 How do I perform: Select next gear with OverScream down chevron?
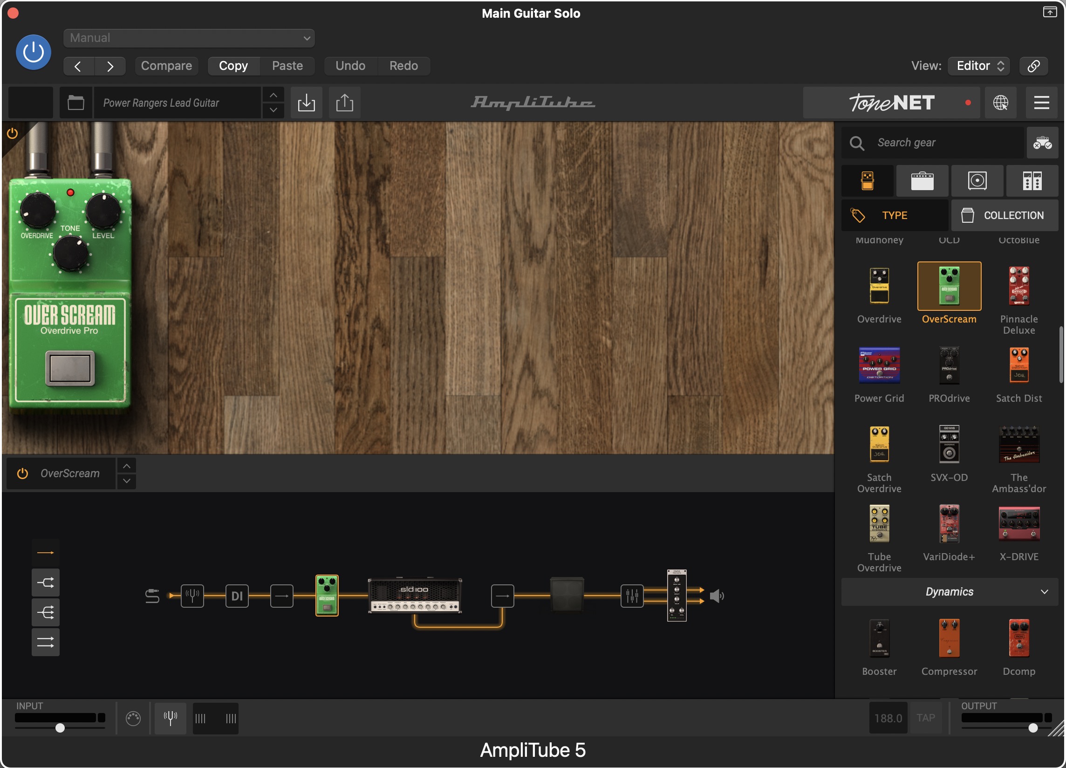tap(126, 481)
